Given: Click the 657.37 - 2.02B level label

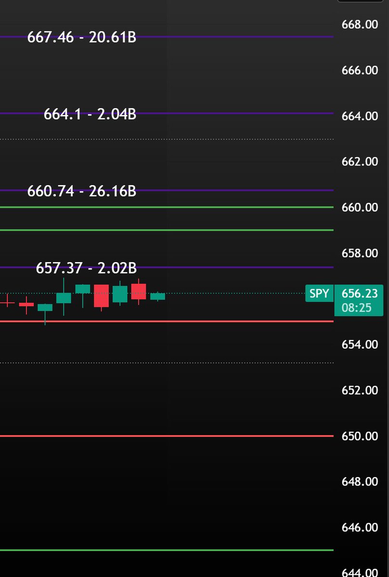Looking at the screenshot, I should coord(86,268).
